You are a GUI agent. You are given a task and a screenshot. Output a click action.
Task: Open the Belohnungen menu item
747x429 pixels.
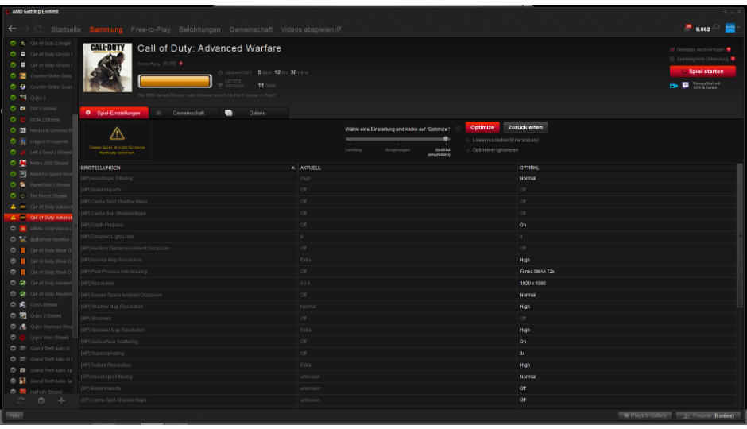point(199,29)
